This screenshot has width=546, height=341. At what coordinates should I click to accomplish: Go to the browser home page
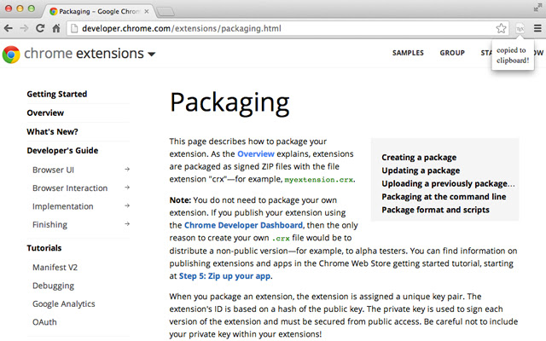(55, 28)
